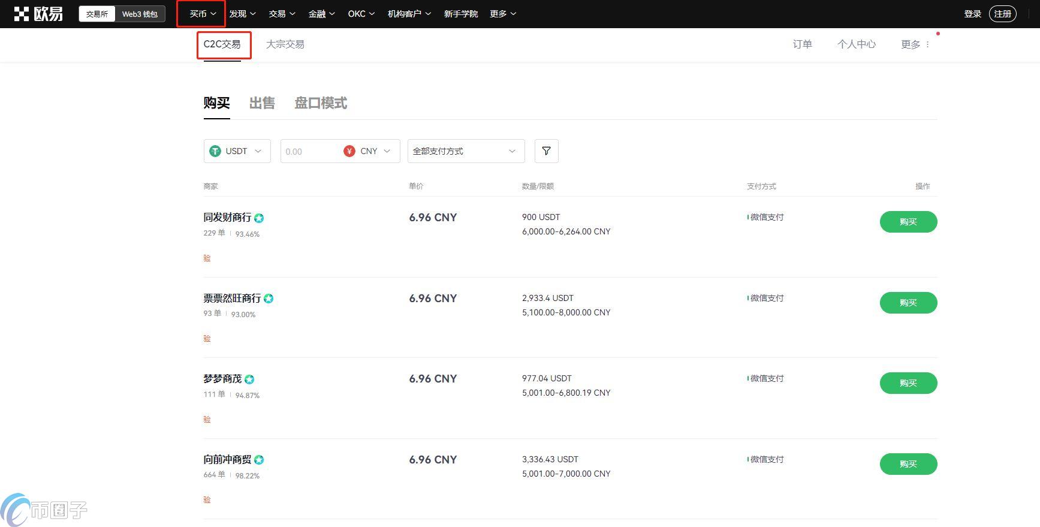Click the 支付方式 column header
The width and height of the screenshot is (1040, 527).
(x=761, y=186)
